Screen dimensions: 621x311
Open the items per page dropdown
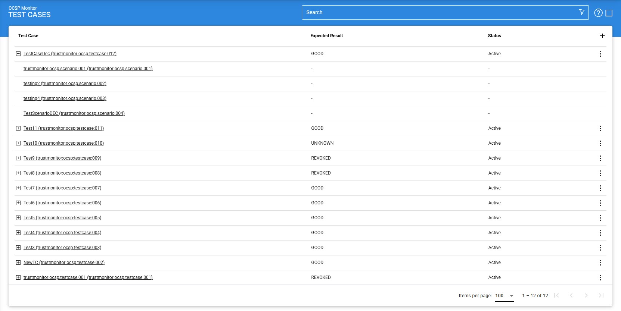tap(504, 296)
